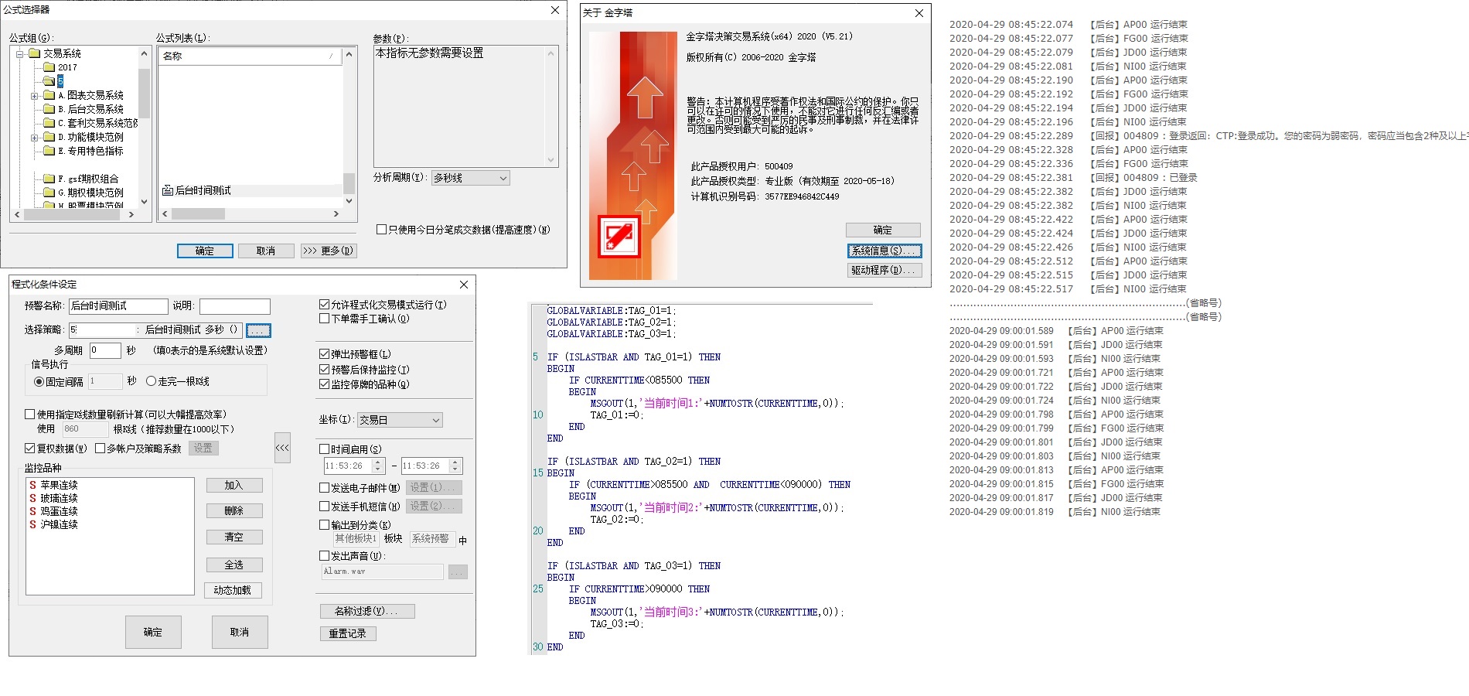Enable 多帐户及策略系数 checkbox

100,449
